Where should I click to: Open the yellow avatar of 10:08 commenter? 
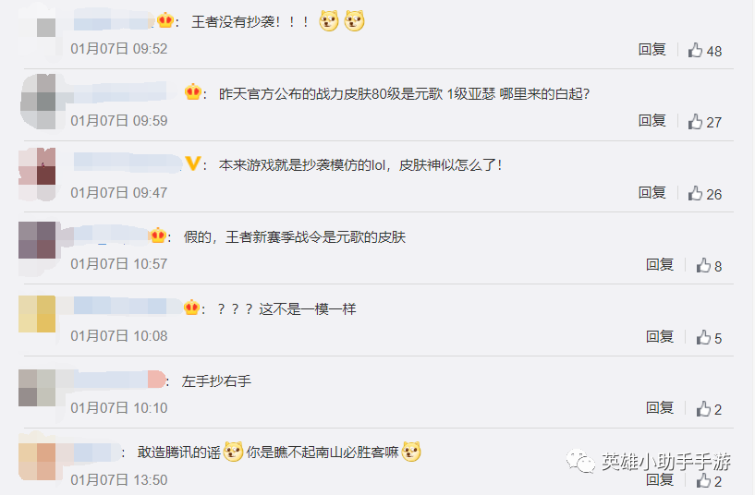(x=37, y=314)
